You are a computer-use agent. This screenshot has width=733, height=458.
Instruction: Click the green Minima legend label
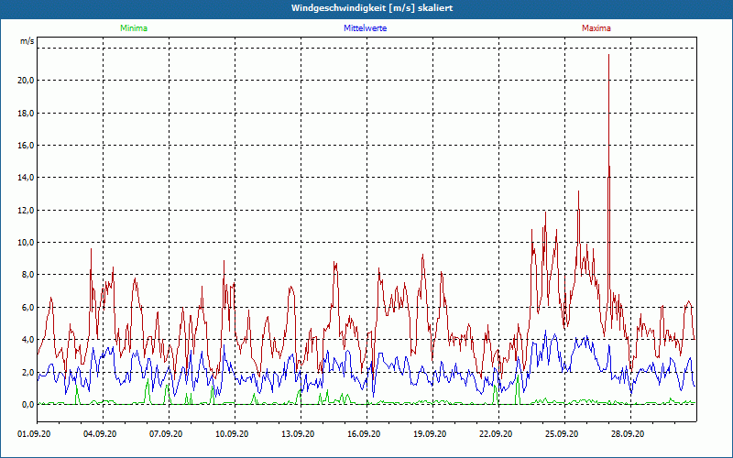pos(134,28)
